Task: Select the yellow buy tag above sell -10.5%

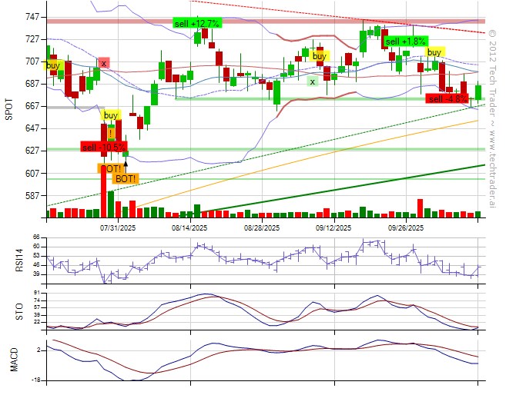Action: tap(111, 115)
